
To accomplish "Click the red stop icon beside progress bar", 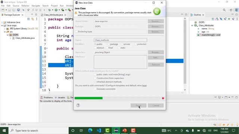I will pos(163,98).
